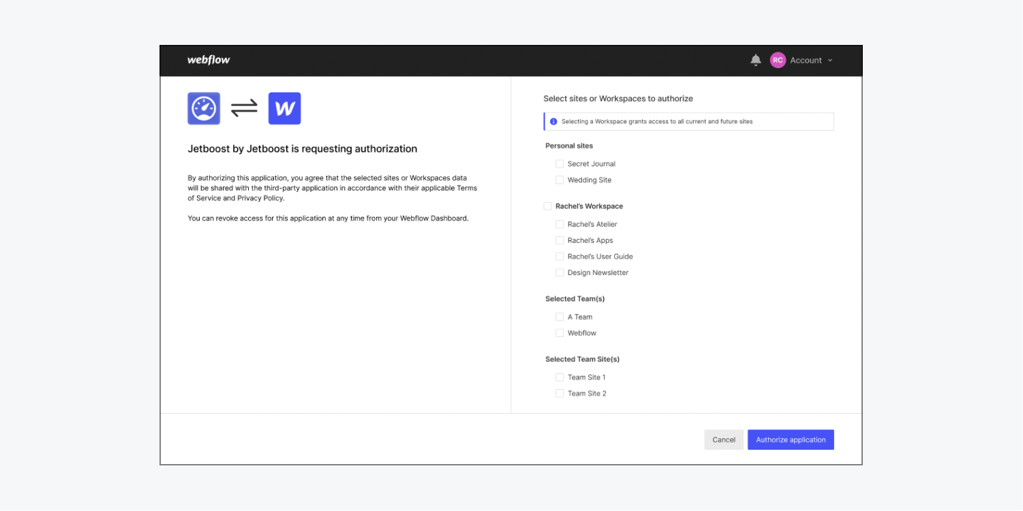Viewport: 1023px width, 511px height.
Task: Check the Secret Journal checkbox
Action: click(x=560, y=164)
